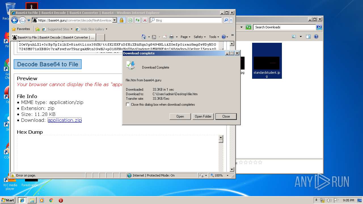Click the Start button
Image resolution: width=363 pixels, height=204 pixels.
coord(8,200)
